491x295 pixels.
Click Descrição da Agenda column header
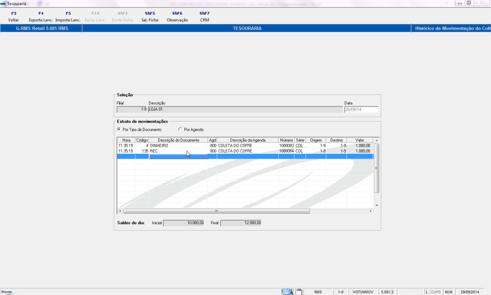pyautogui.click(x=247, y=140)
